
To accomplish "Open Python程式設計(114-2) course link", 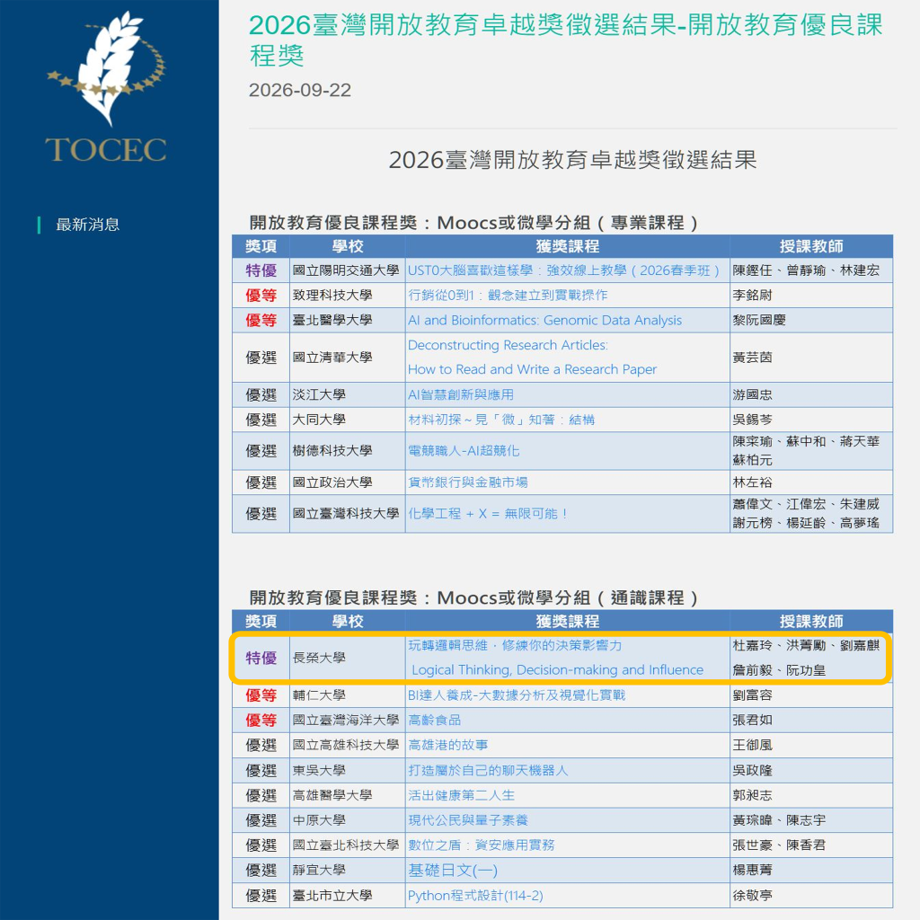I will click(475, 896).
